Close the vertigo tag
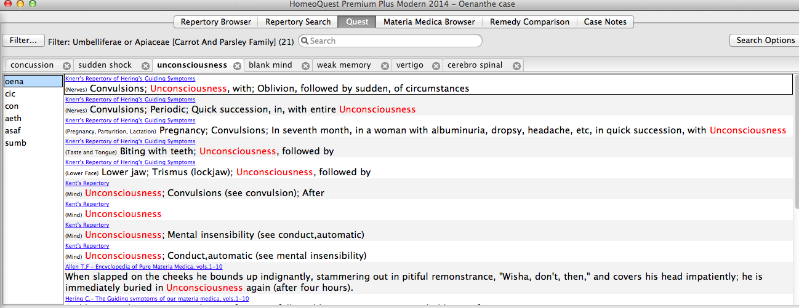Viewport: 799px width, 308px height. (436, 66)
